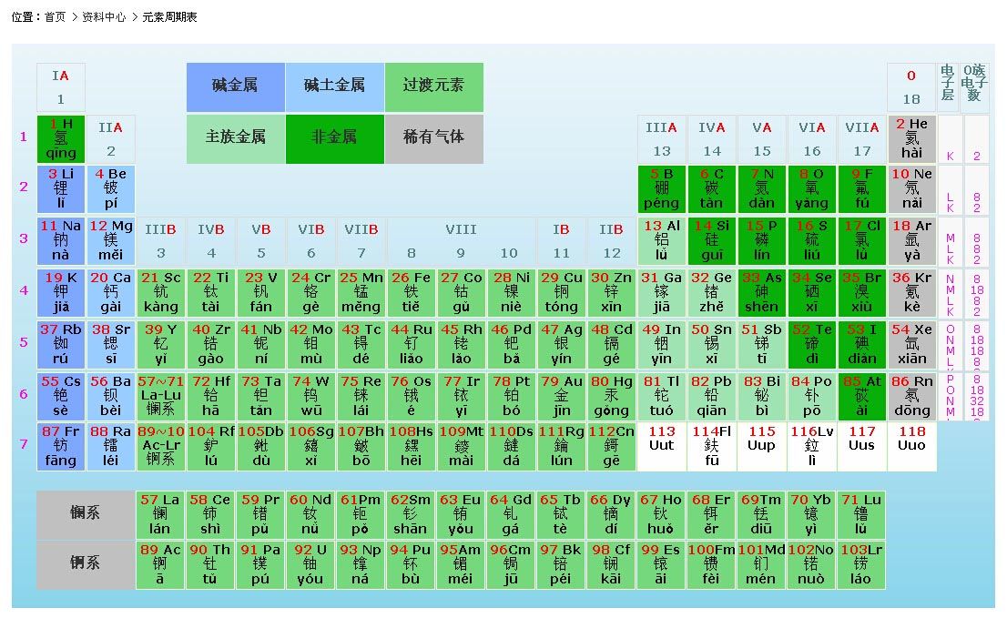Click the 过渡元素 legend block
This screenshot has height=618, width=1007.
pos(434,87)
